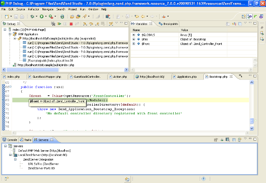The height and width of the screenshot is (183, 266).
Task: Collapse the PHP Application tree node
Action: pos(10,34)
